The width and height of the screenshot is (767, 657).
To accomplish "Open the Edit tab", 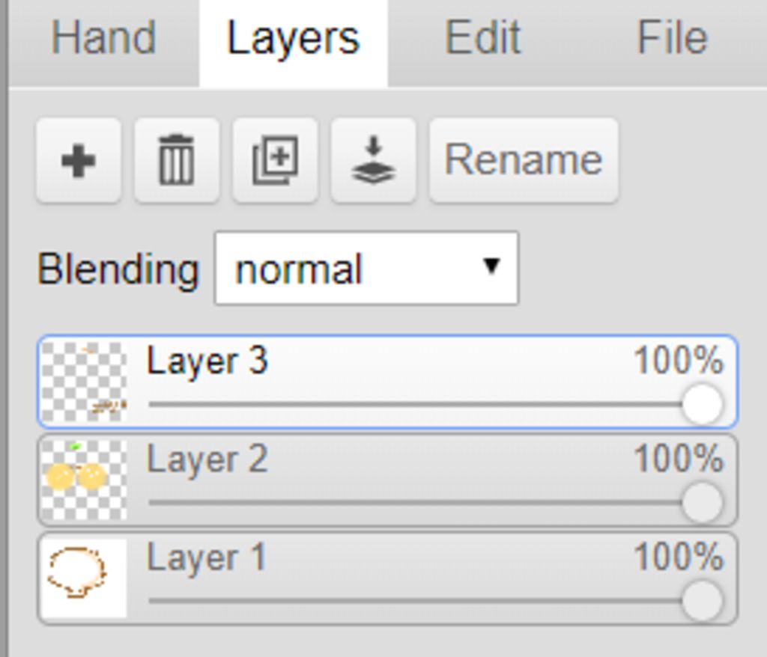I will (482, 38).
